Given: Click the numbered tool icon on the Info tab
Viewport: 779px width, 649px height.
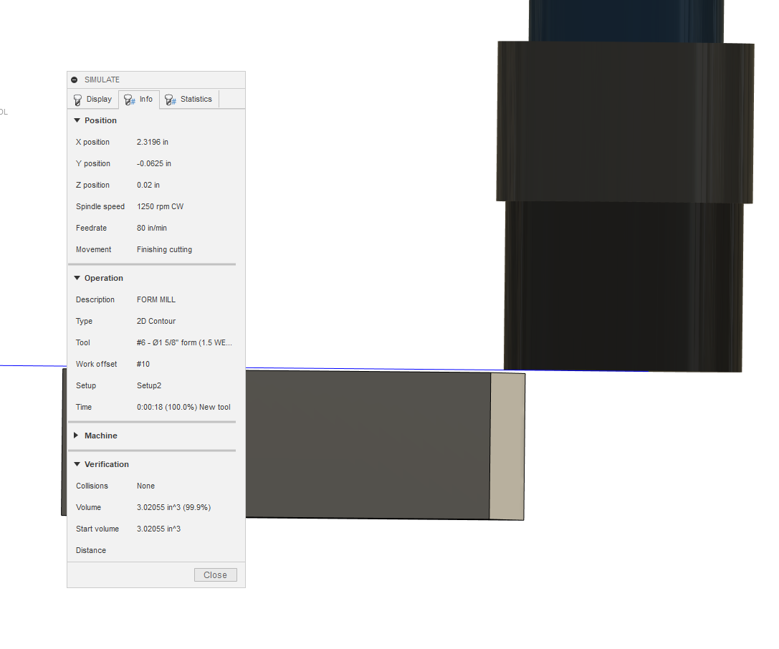Looking at the screenshot, I should pos(129,99).
